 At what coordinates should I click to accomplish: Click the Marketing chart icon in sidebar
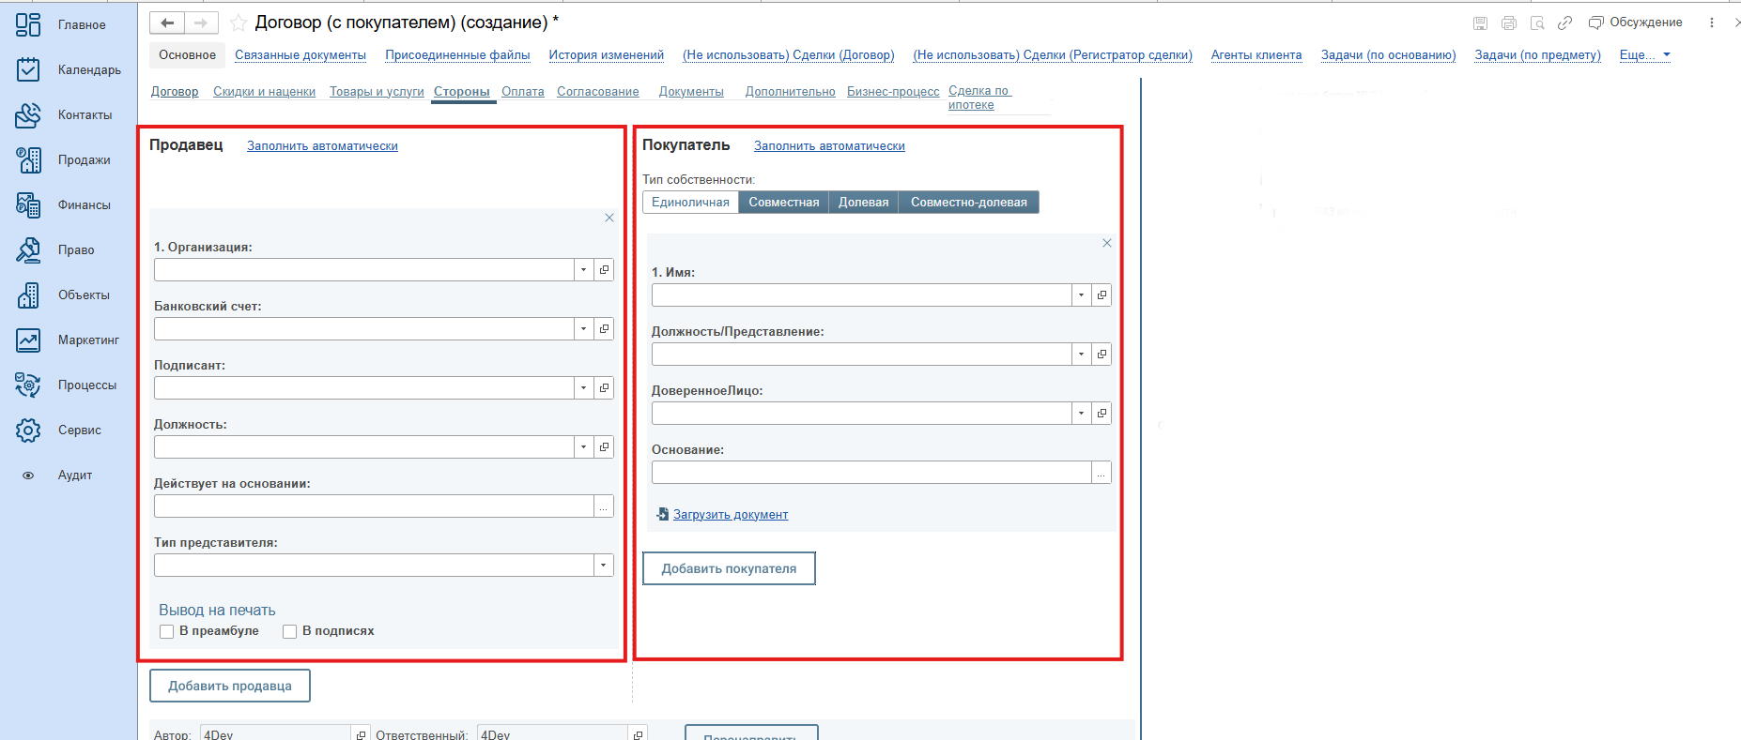coord(28,340)
